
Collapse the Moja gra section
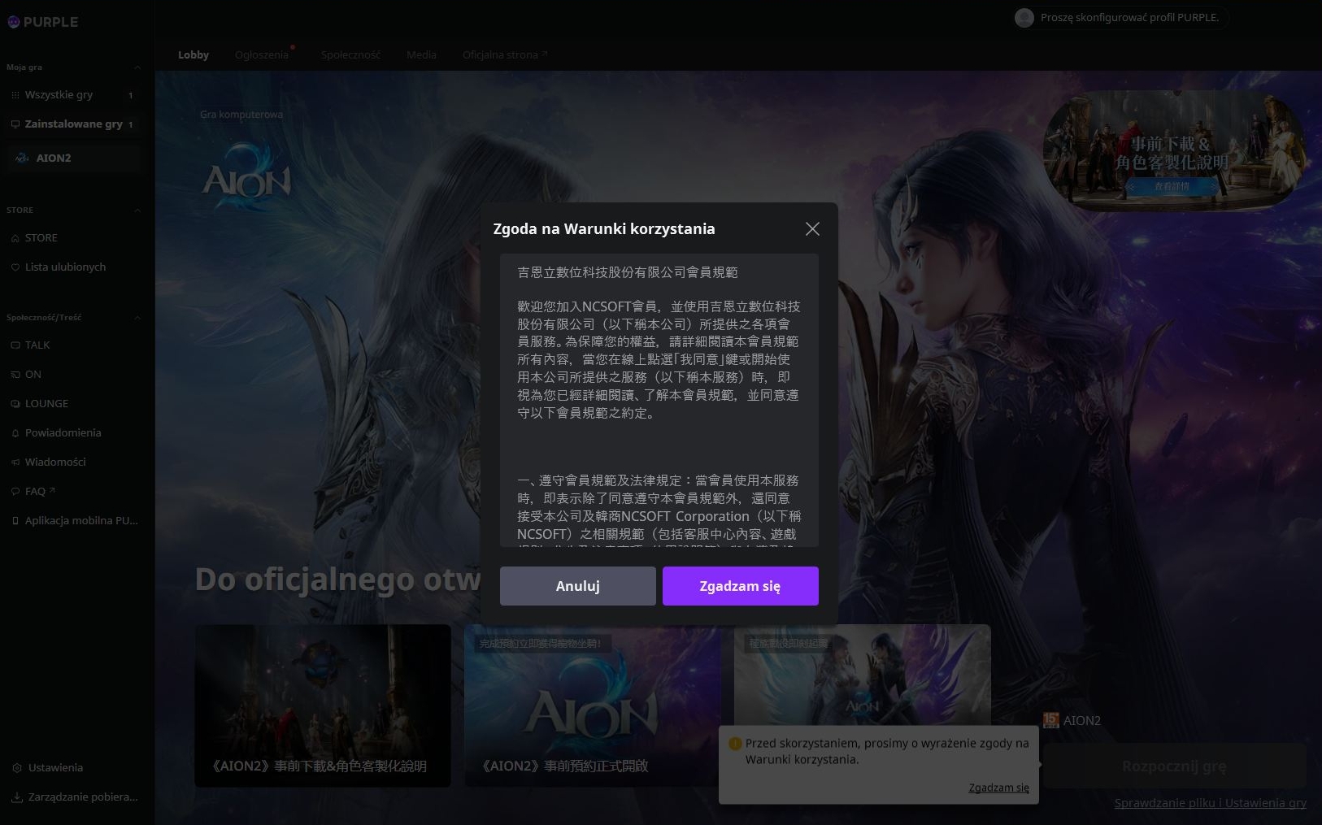pyautogui.click(x=137, y=67)
